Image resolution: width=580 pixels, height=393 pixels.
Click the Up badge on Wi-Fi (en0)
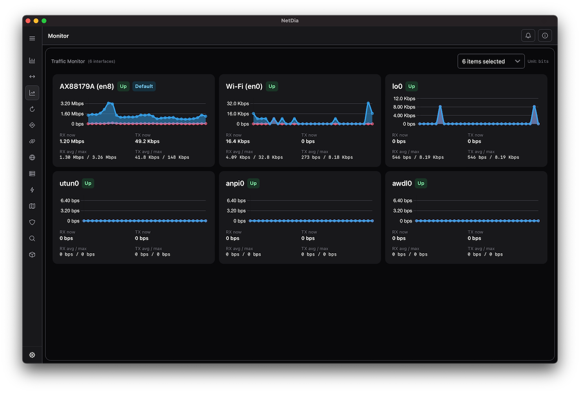coord(272,86)
